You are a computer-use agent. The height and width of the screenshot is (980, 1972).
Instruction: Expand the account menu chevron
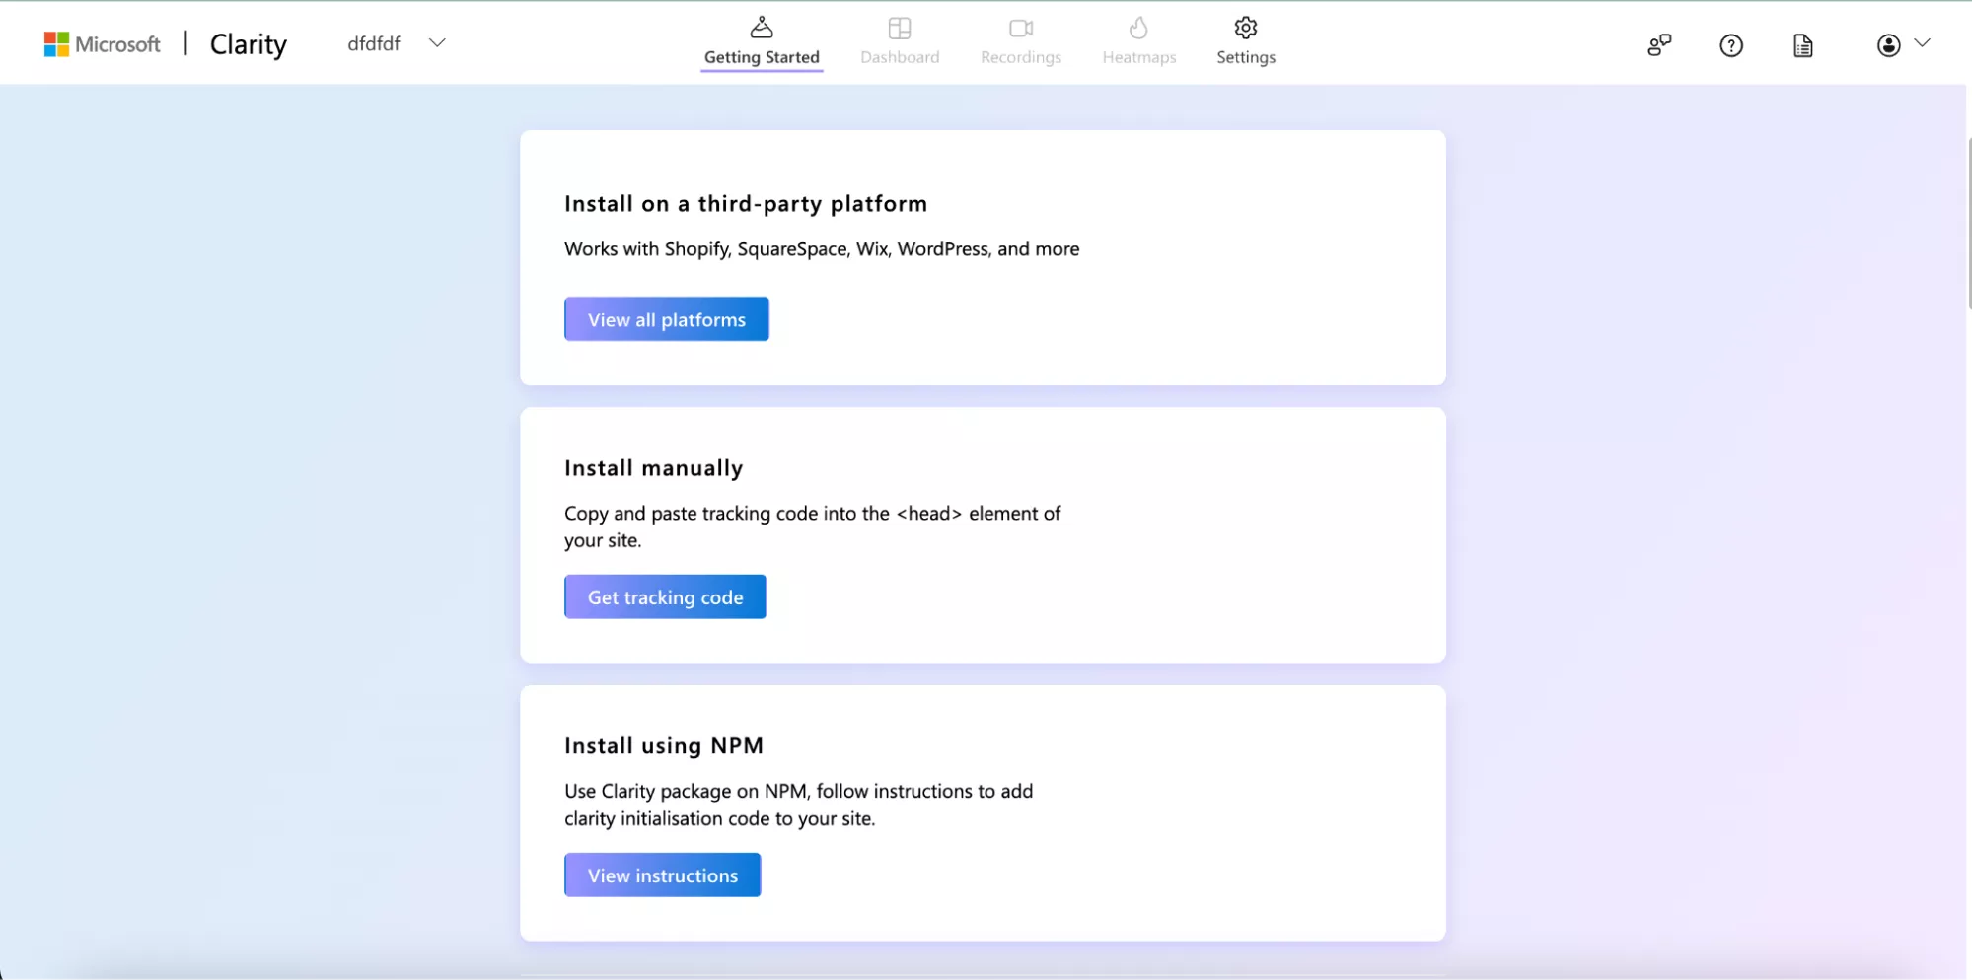point(1922,43)
